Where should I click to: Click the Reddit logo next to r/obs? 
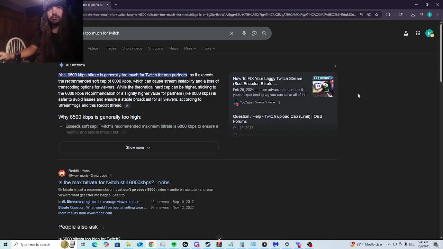(x=62, y=173)
